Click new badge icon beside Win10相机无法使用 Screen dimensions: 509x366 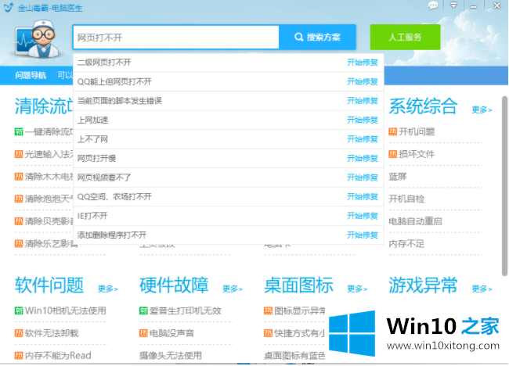[19, 310]
